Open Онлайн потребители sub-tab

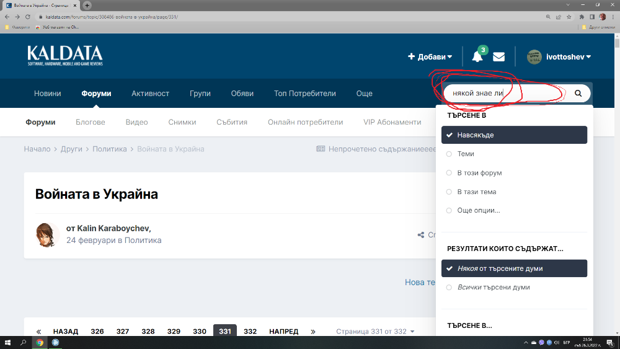coord(305,122)
